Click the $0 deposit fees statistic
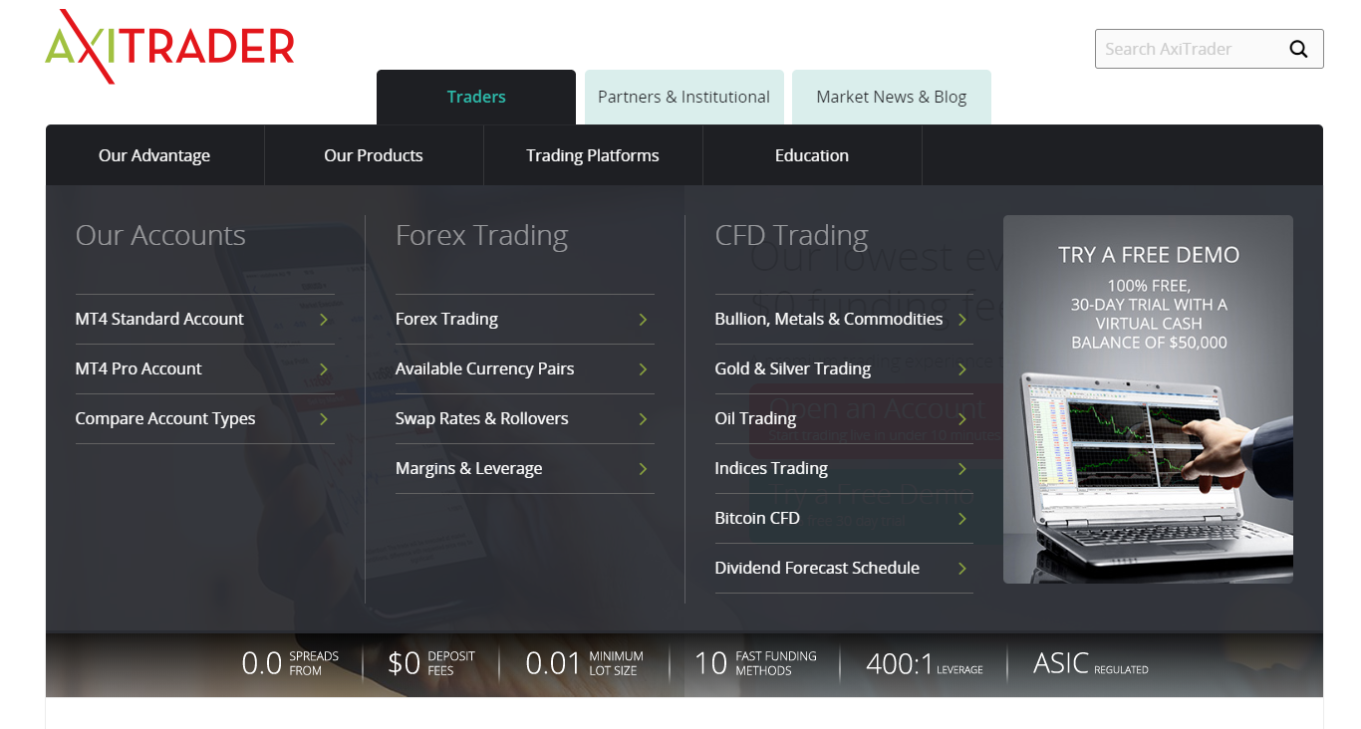The width and height of the screenshot is (1361, 729). click(431, 663)
